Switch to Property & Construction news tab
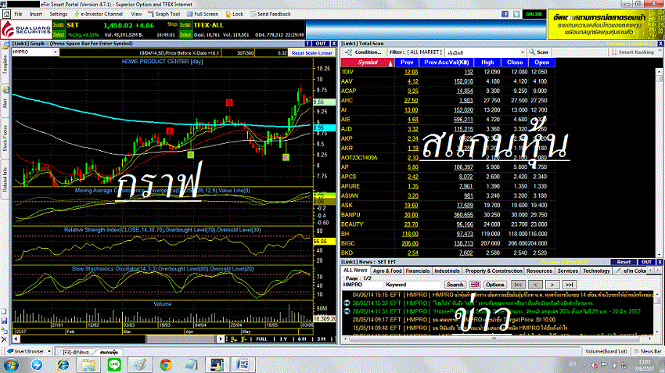665x373 pixels. pos(494,271)
